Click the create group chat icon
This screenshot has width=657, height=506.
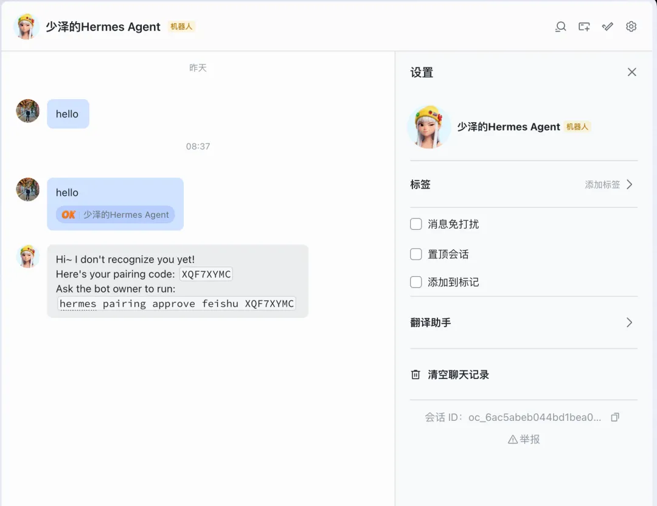pyautogui.click(x=584, y=27)
